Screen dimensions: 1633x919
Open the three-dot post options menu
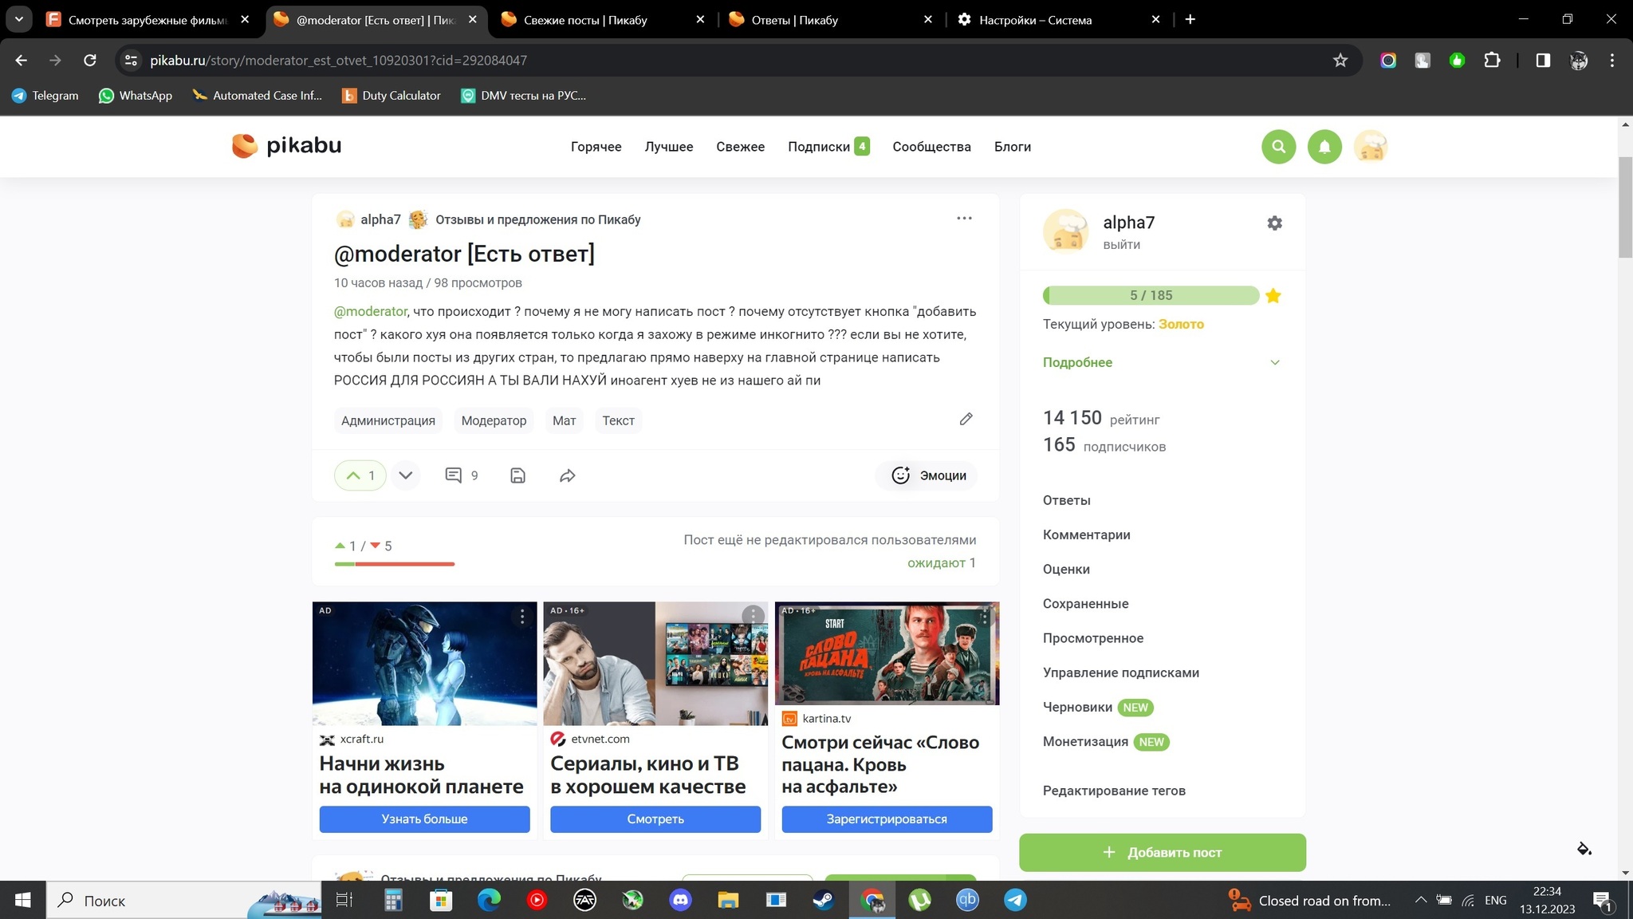pyautogui.click(x=964, y=219)
